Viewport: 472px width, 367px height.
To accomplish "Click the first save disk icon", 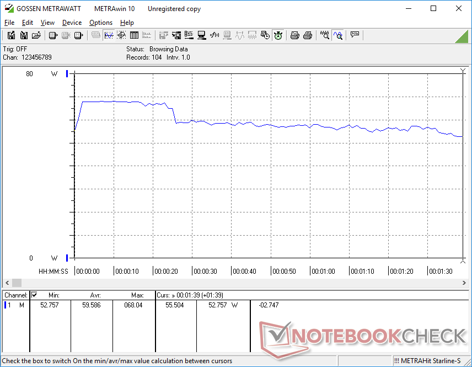I will pyautogui.click(x=11, y=35).
